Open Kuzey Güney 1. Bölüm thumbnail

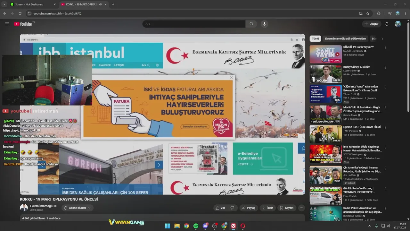click(x=325, y=74)
